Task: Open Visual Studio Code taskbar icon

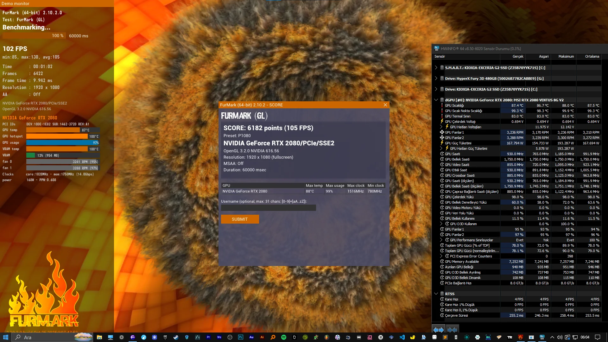Action: [402, 337]
